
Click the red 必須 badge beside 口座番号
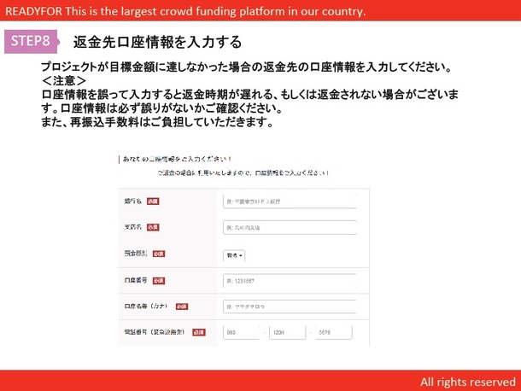[159, 280]
